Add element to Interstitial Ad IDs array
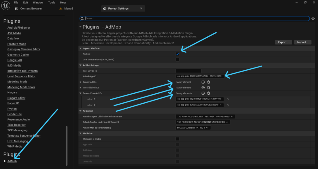 [203, 88]
